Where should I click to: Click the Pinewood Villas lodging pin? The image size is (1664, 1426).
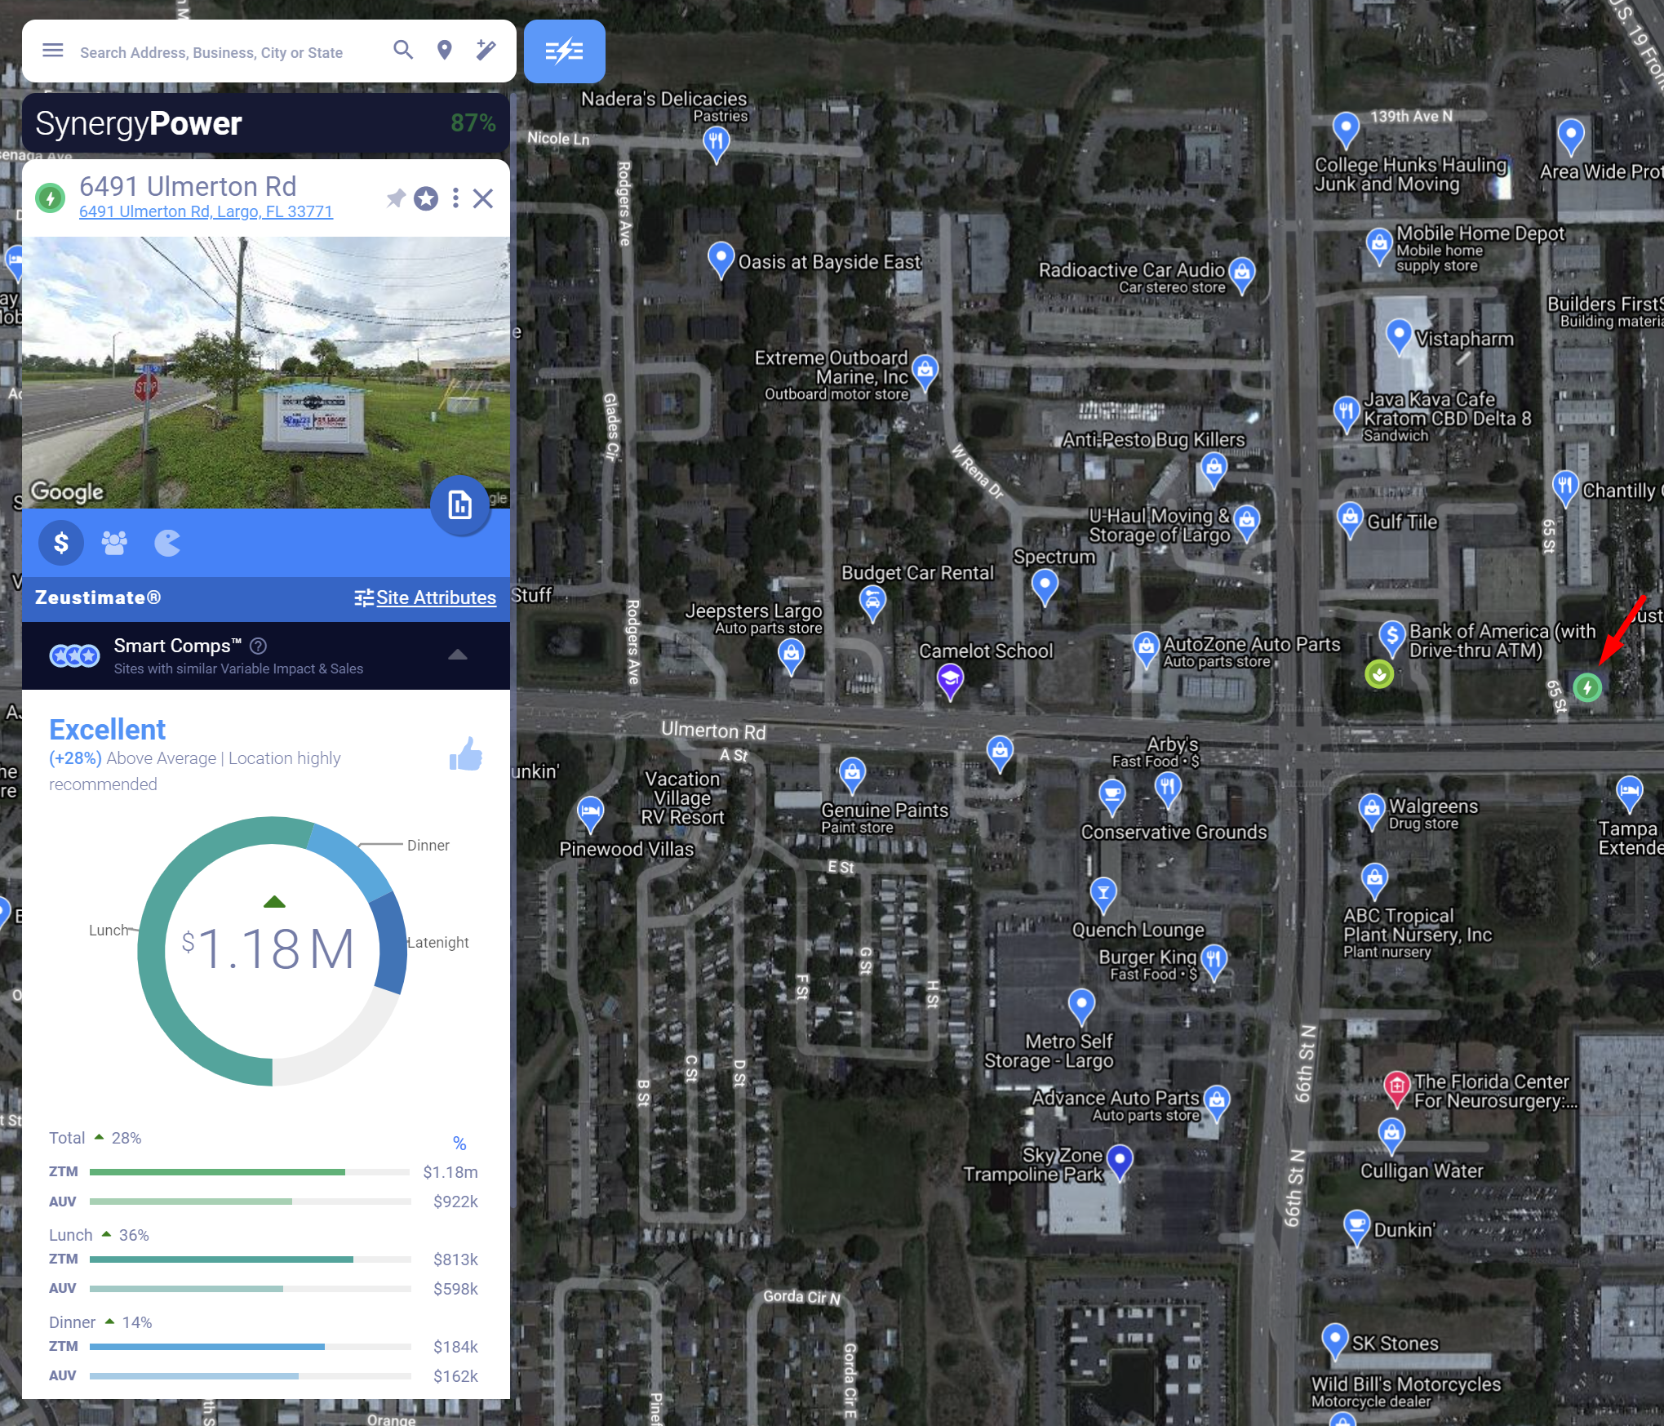(590, 813)
